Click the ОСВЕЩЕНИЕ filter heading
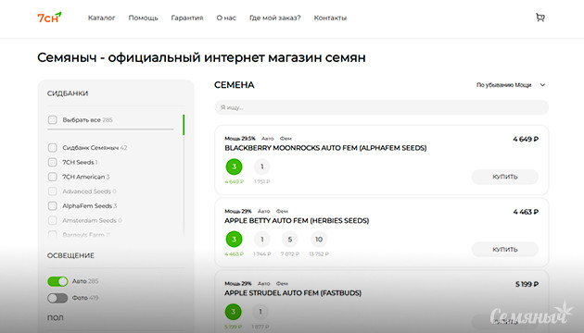This screenshot has height=333, width=584. pos(70,255)
